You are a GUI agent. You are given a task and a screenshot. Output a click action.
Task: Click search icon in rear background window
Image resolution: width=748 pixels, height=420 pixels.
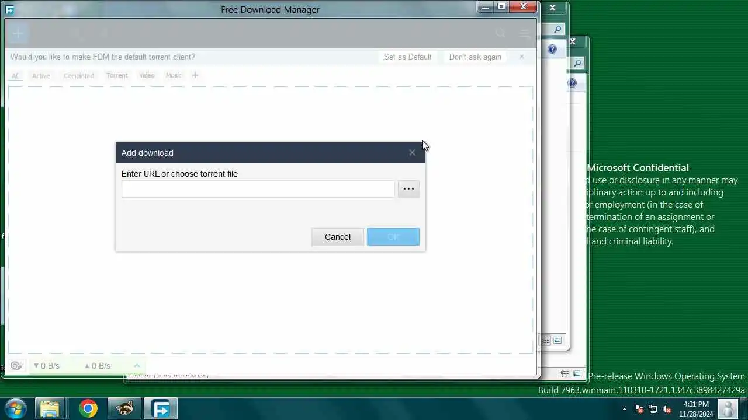(577, 63)
